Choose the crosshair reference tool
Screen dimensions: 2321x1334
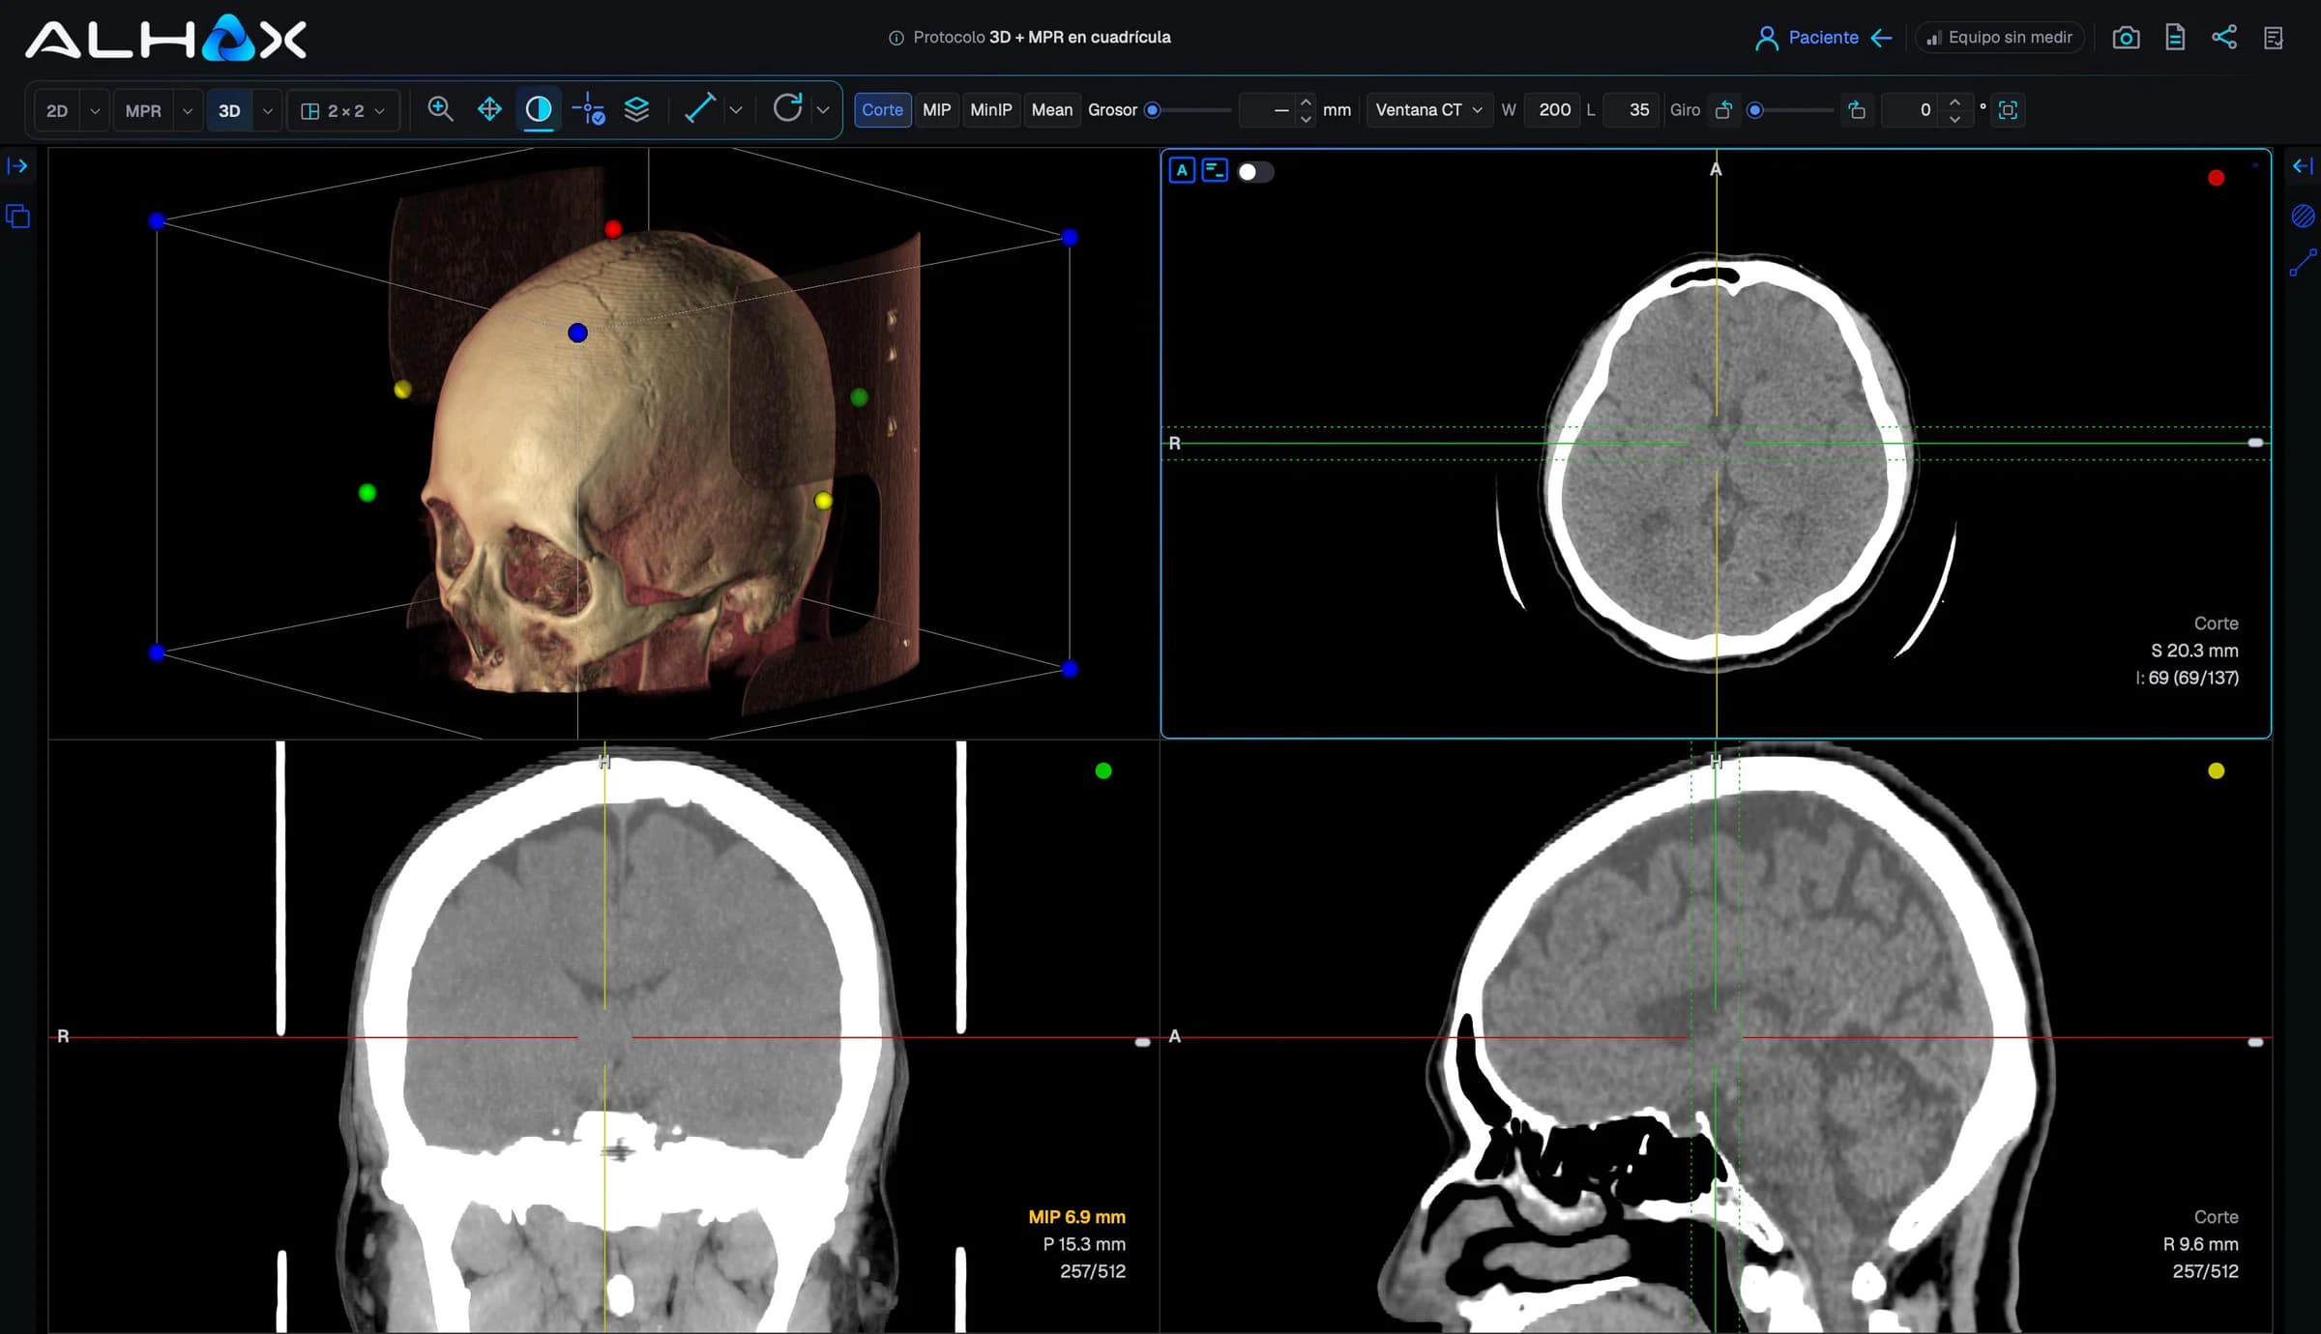coord(588,109)
